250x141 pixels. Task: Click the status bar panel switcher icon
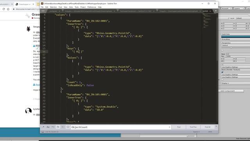[x=43, y=132]
